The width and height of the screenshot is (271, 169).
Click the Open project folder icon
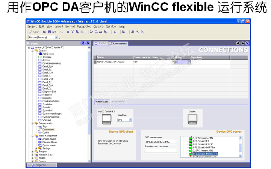[x=44, y=32]
